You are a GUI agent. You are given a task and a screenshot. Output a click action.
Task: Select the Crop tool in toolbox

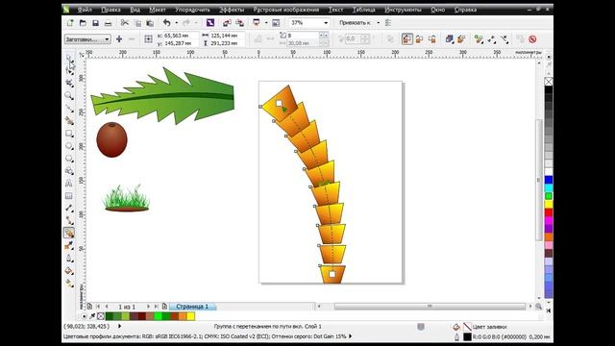[x=69, y=84]
